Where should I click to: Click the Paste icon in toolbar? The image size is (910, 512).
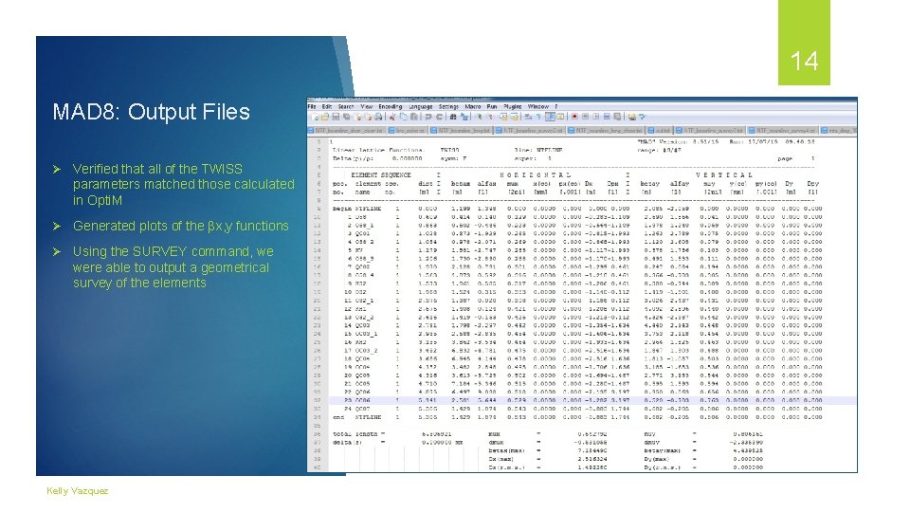pos(414,117)
